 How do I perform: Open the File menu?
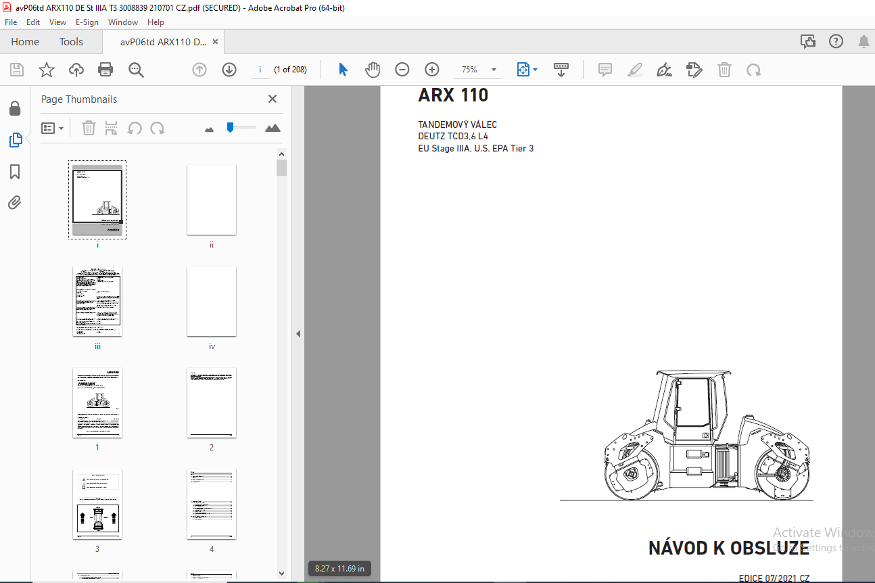pyautogui.click(x=11, y=22)
